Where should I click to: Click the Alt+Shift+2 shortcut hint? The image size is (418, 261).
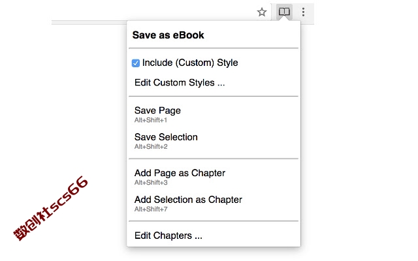click(151, 147)
